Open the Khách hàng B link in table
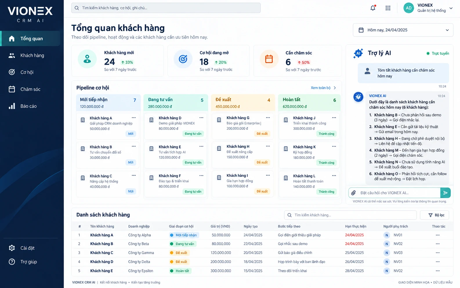Viewport: 460px width, 288px height. (x=102, y=244)
